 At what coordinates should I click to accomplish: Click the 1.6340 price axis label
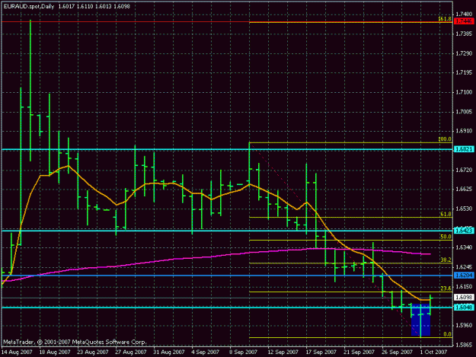tap(464, 248)
